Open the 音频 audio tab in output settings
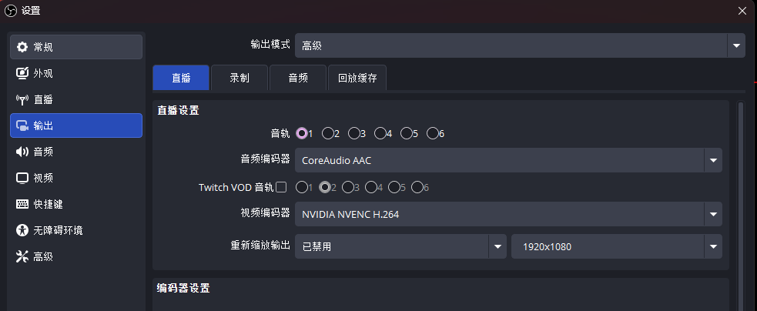Image resolution: width=757 pixels, height=311 pixels. coord(298,78)
